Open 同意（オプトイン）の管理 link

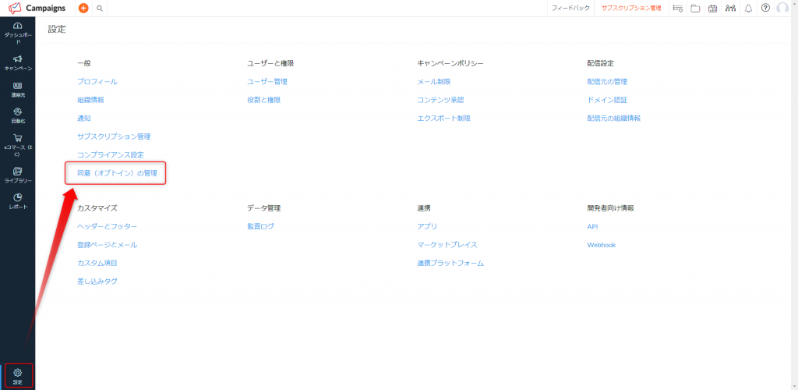click(117, 174)
